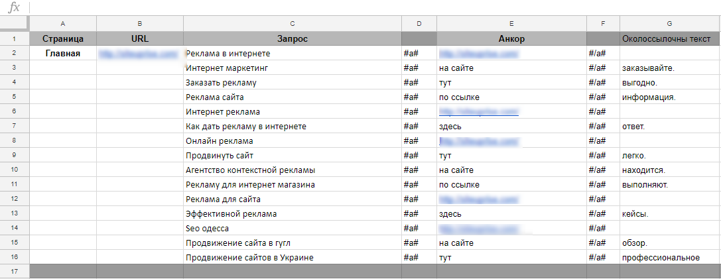
Task: Open the blurred URL link in column B
Action: point(139,53)
